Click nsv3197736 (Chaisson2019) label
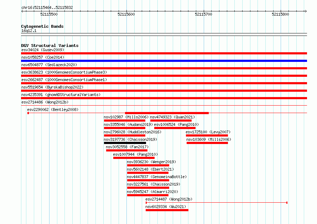The width and height of the screenshot is (317, 224). 130,139
